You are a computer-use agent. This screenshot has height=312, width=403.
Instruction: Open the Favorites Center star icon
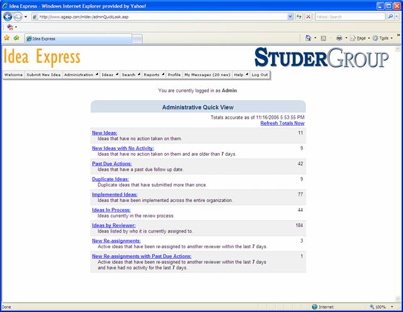(7, 38)
